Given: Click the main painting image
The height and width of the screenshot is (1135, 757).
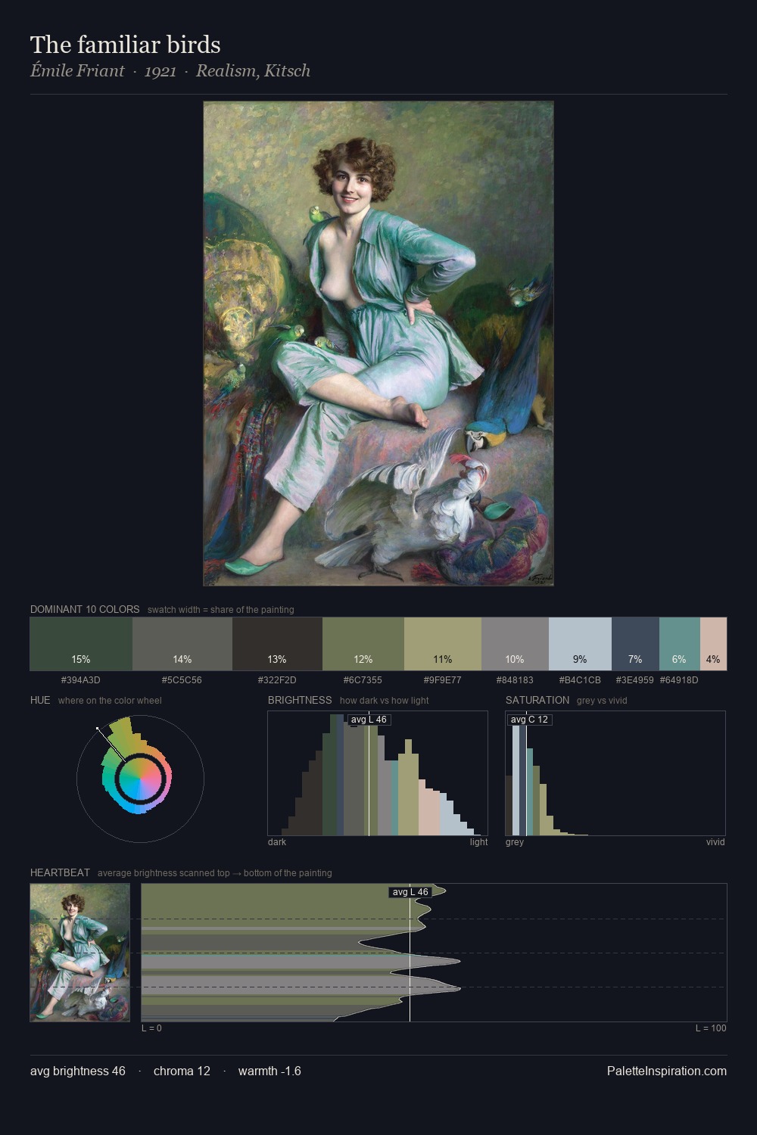Looking at the screenshot, I should [x=378, y=344].
